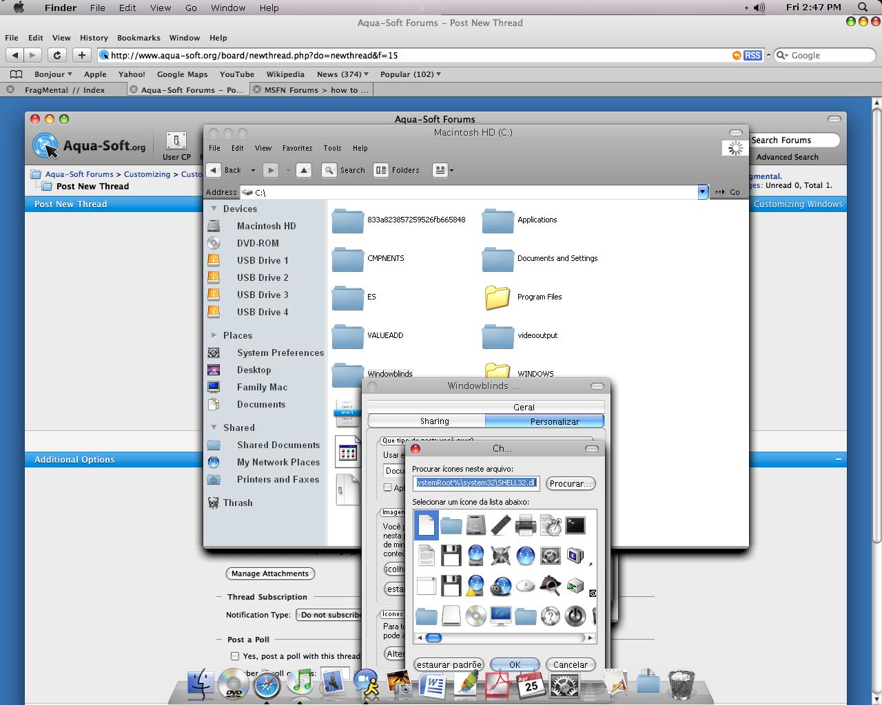
Task: Select the document with stopwatch icon
Action: (551, 525)
